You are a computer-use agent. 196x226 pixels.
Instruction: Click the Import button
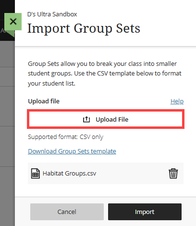(x=145, y=212)
